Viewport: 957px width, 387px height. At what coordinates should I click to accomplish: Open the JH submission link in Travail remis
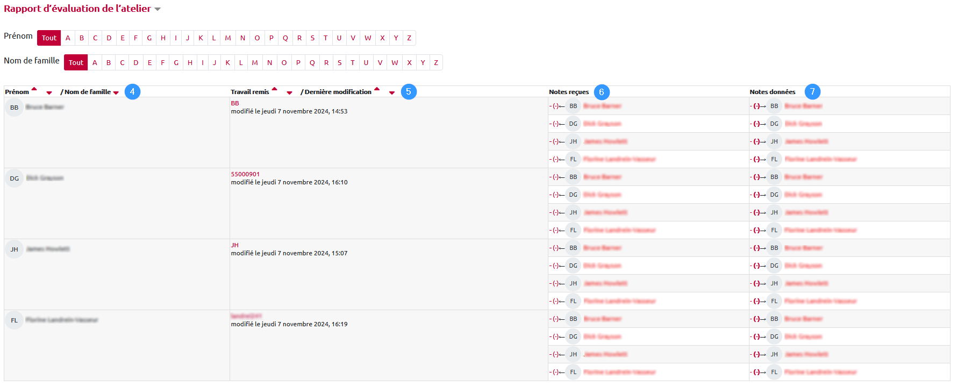click(235, 245)
